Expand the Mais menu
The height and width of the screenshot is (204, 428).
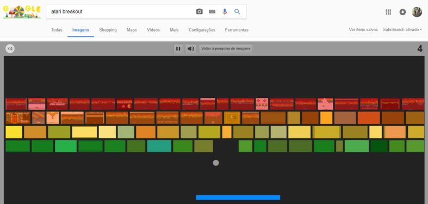click(174, 30)
